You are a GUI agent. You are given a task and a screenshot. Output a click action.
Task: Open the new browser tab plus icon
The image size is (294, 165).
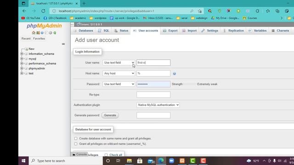(84, 3)
